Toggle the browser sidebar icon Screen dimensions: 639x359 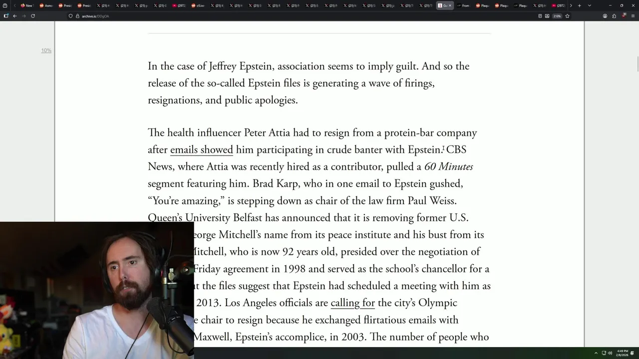pos(6,16)
